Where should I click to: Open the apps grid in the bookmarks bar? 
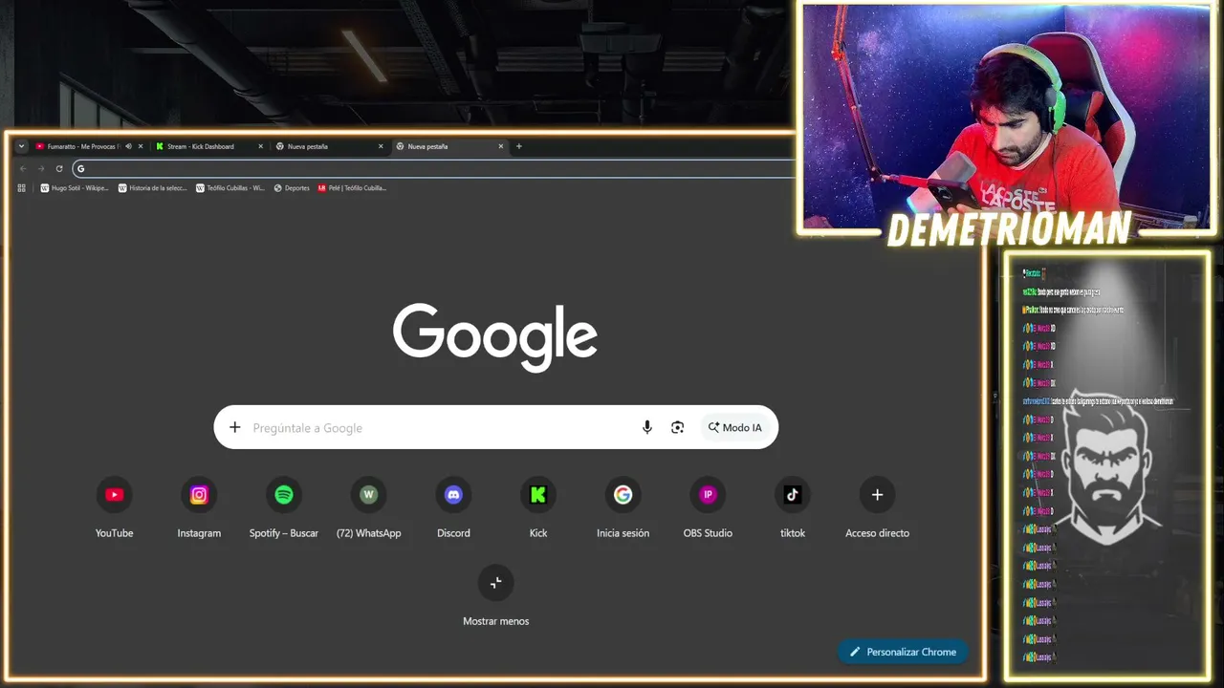pos(22,188)
